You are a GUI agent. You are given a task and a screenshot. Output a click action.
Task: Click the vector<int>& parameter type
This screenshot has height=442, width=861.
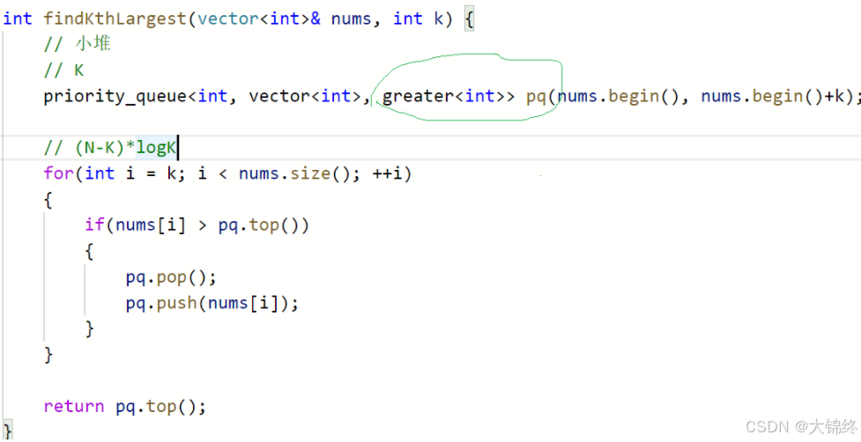pyautogui.click(x=259, y=18)
